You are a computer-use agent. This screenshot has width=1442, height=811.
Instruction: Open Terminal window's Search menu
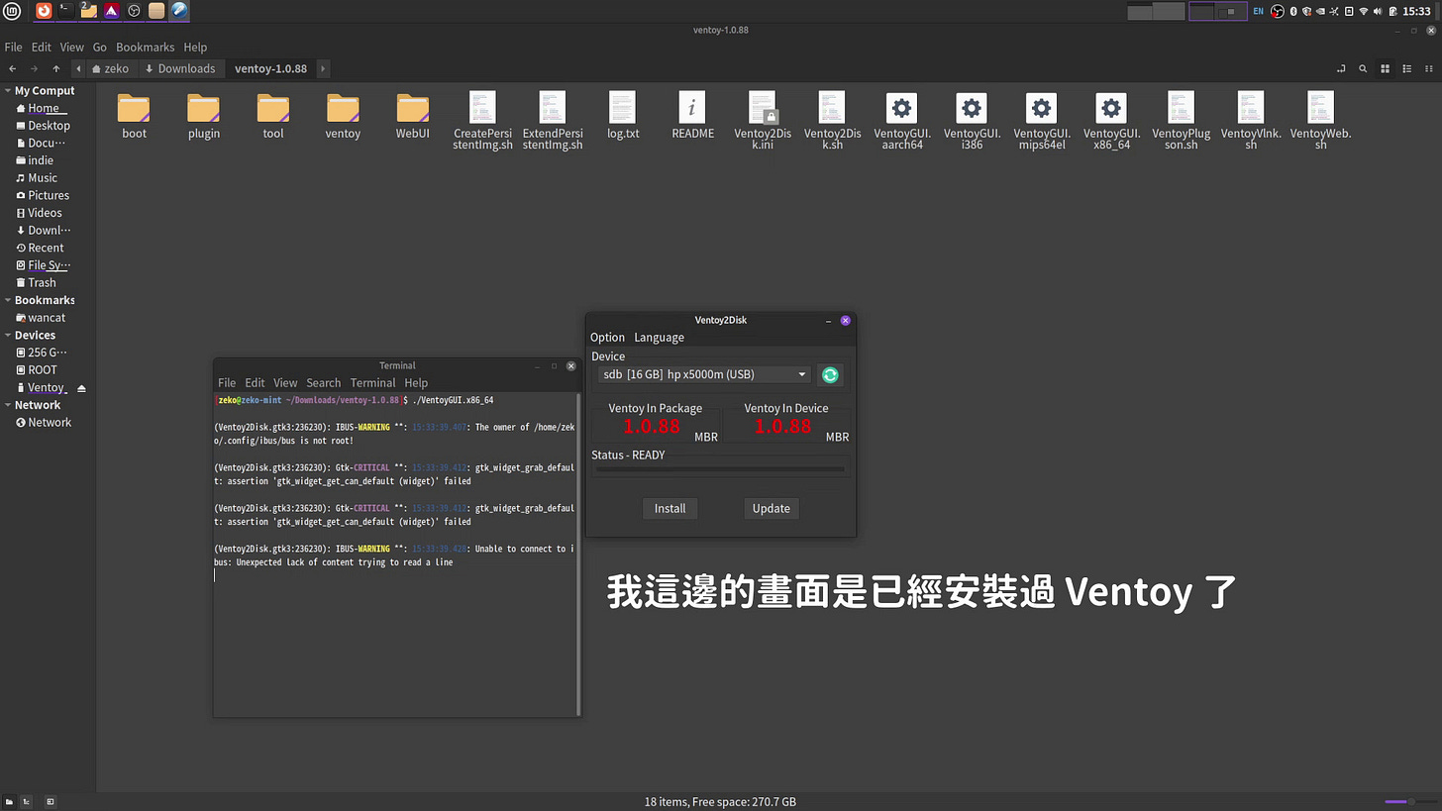coord(323,382)
